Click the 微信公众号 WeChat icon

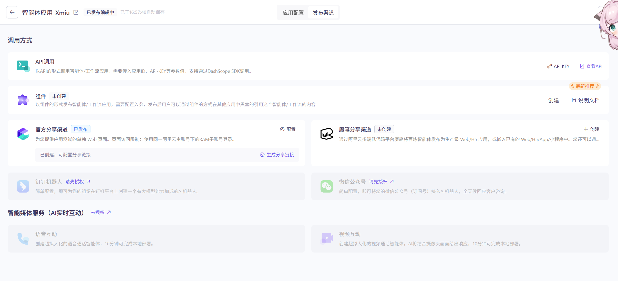(x=326, y=186)
